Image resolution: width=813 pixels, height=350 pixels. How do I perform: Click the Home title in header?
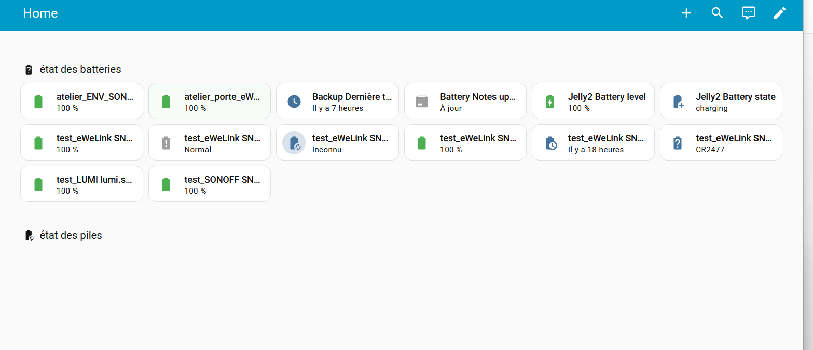tap(40, 13)
